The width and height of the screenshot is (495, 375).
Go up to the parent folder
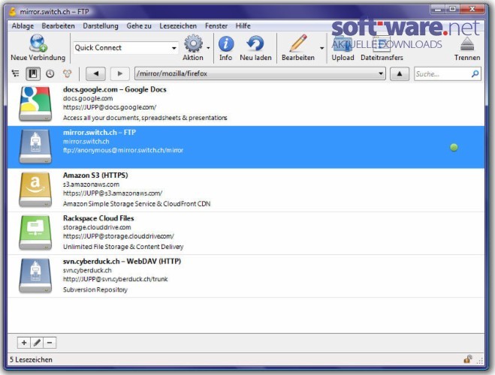[400, 73]
